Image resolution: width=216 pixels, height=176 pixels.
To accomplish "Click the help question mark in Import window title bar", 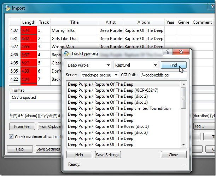I will (x=212, y=6).
